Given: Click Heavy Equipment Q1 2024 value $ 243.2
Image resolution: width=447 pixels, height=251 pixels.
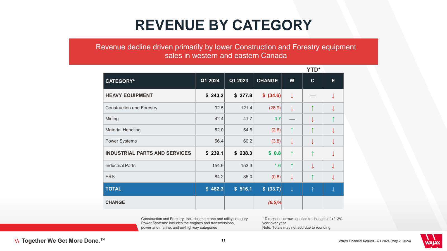Looking at the screenshot, I should click(215, 95).
